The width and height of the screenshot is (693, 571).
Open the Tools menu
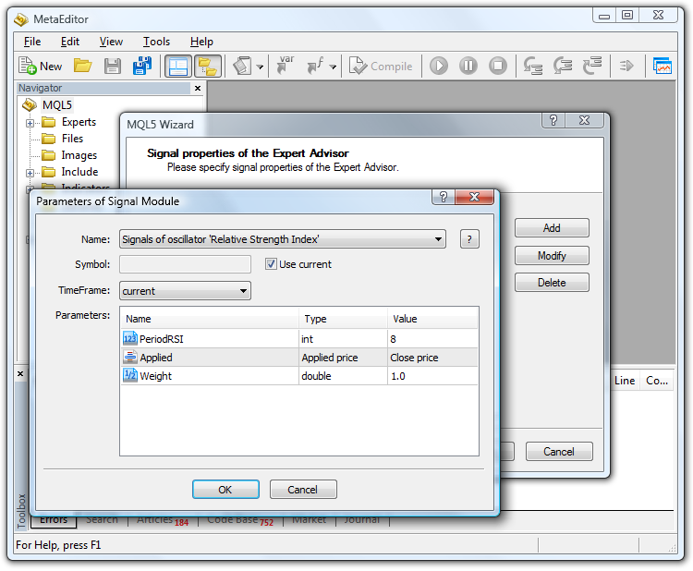coord(156,42)
